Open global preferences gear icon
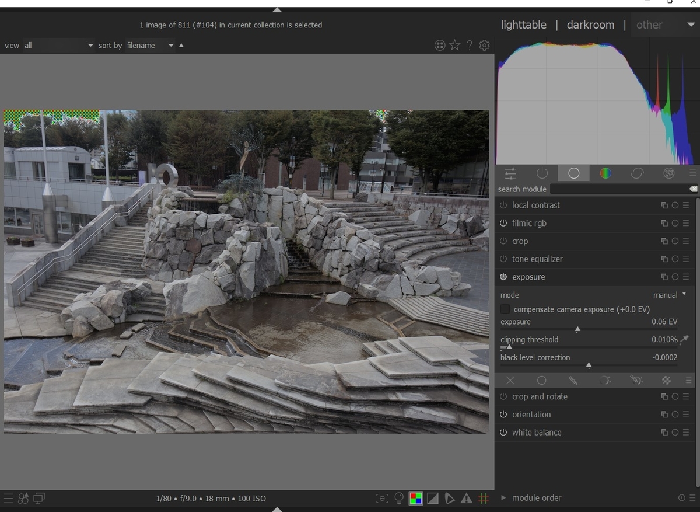700x512 pixels. [484, 45]
